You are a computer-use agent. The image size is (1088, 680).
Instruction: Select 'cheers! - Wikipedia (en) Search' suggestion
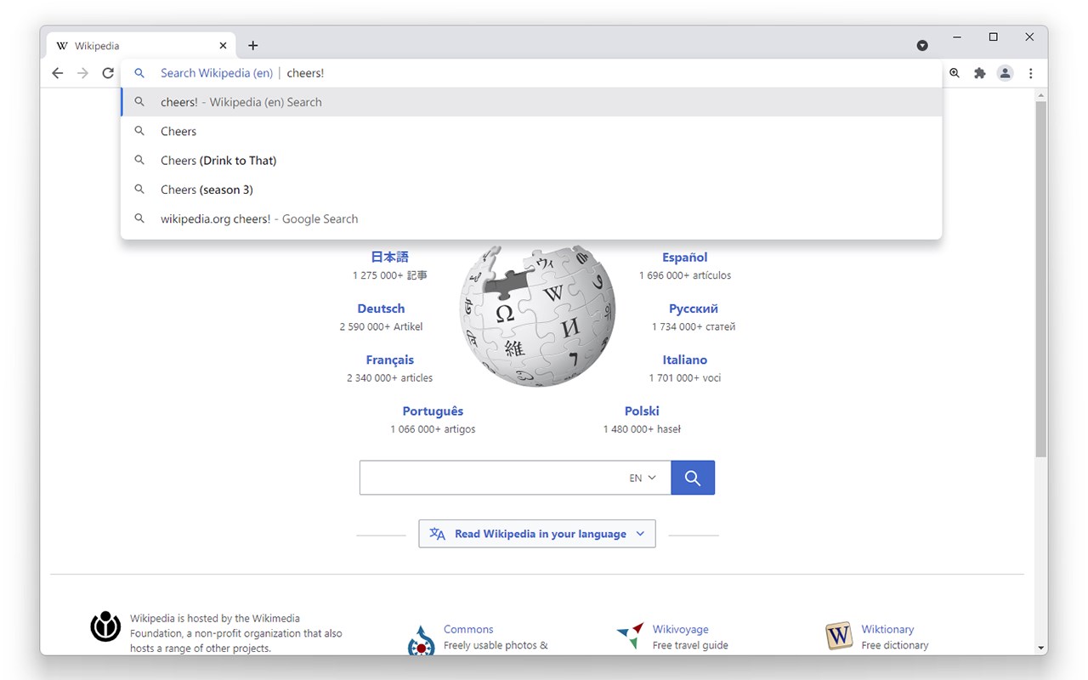click(x=531, y=102)
